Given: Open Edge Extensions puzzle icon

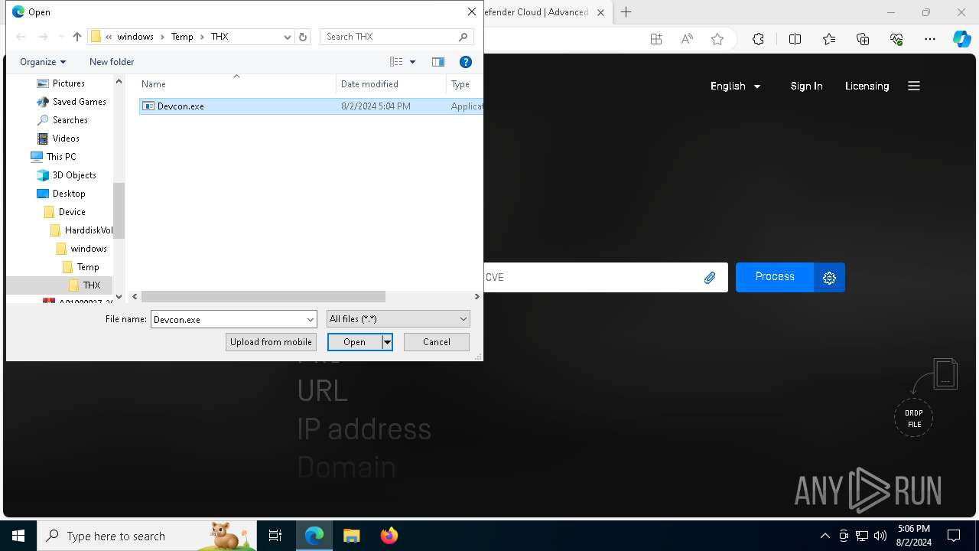Looking at the screenshot, I should tap(758, 39).
